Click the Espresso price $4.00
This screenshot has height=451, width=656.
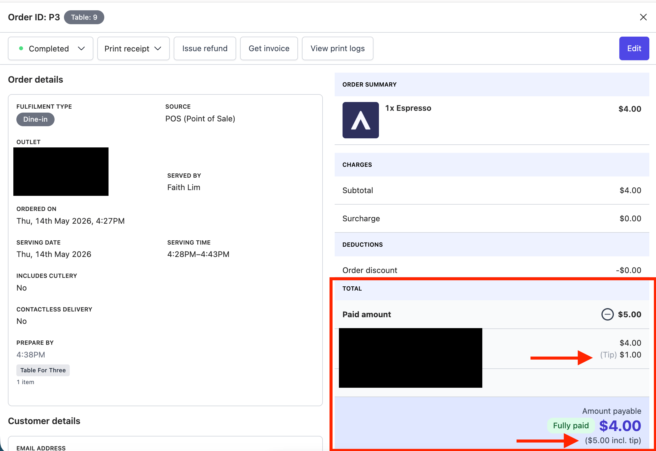click(x=630, y=109)
